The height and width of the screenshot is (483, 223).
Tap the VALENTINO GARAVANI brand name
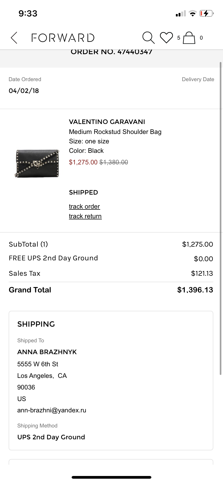(x=107, y=122)
